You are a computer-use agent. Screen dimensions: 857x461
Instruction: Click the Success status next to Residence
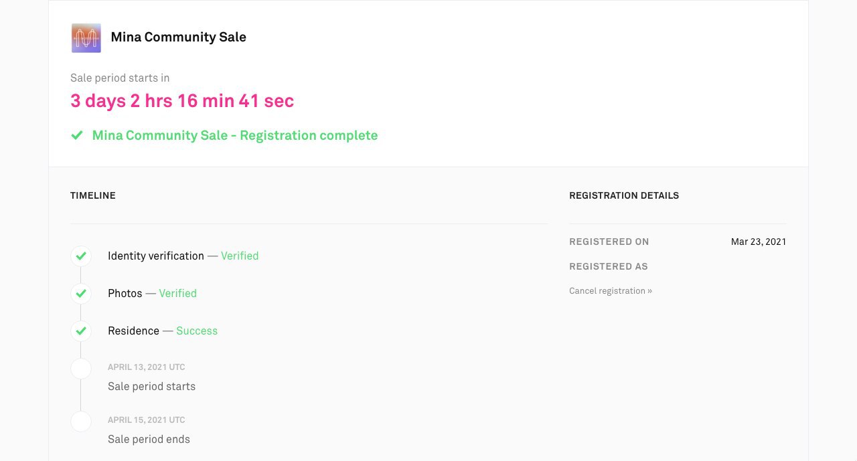197,331
